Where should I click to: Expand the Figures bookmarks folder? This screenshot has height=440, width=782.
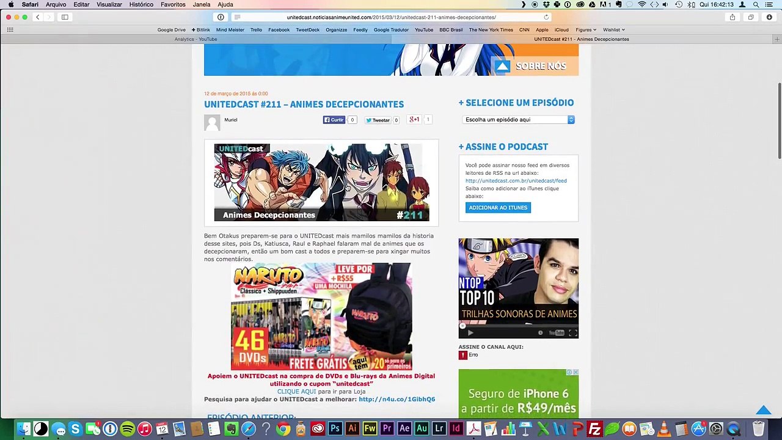pos(586,29)
